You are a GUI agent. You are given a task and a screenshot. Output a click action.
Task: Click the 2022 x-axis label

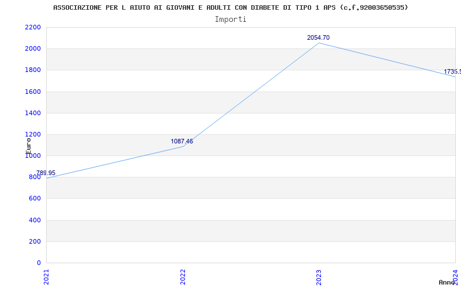183,277
